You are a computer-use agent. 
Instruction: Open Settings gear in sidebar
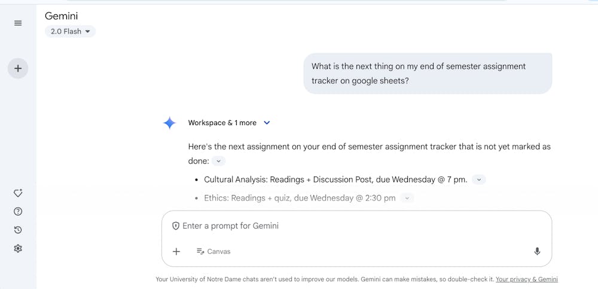tap(18, 248)
